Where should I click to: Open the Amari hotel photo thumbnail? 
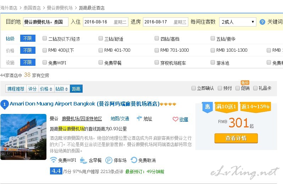click(x=23, y=137)
